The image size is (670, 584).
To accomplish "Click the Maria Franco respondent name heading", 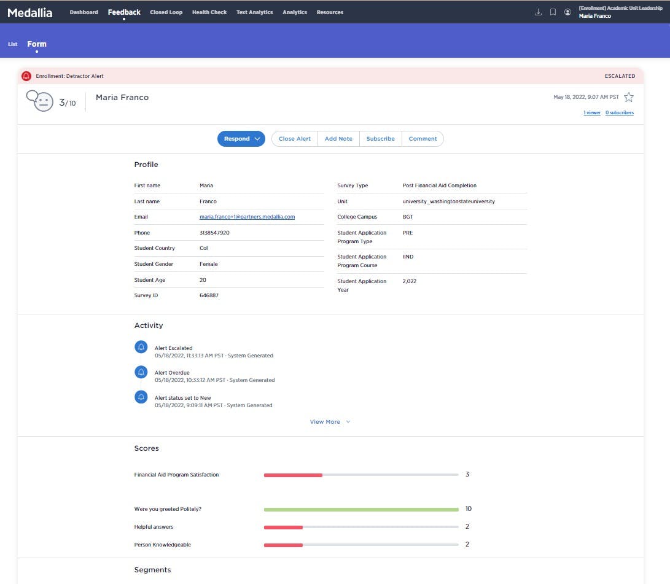I will 122,98.
